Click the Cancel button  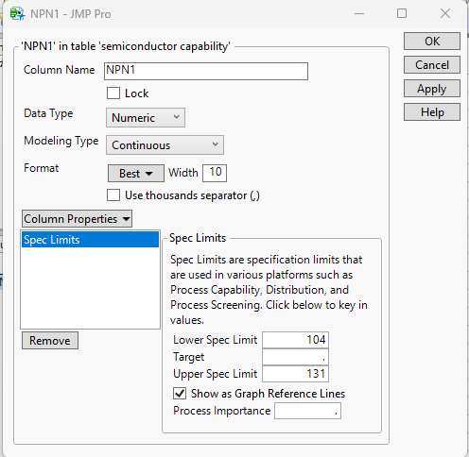[432, 65]
